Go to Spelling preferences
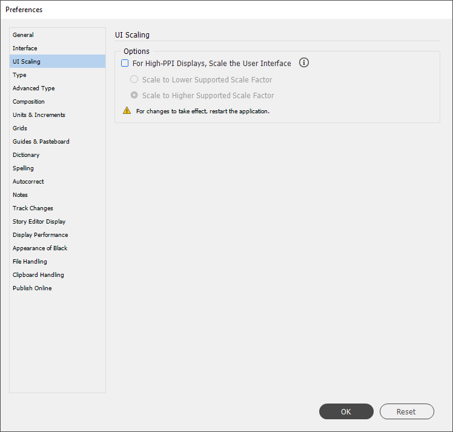Image resolution: width=453 pixels, height=432 pixels. tap(58, 168)
